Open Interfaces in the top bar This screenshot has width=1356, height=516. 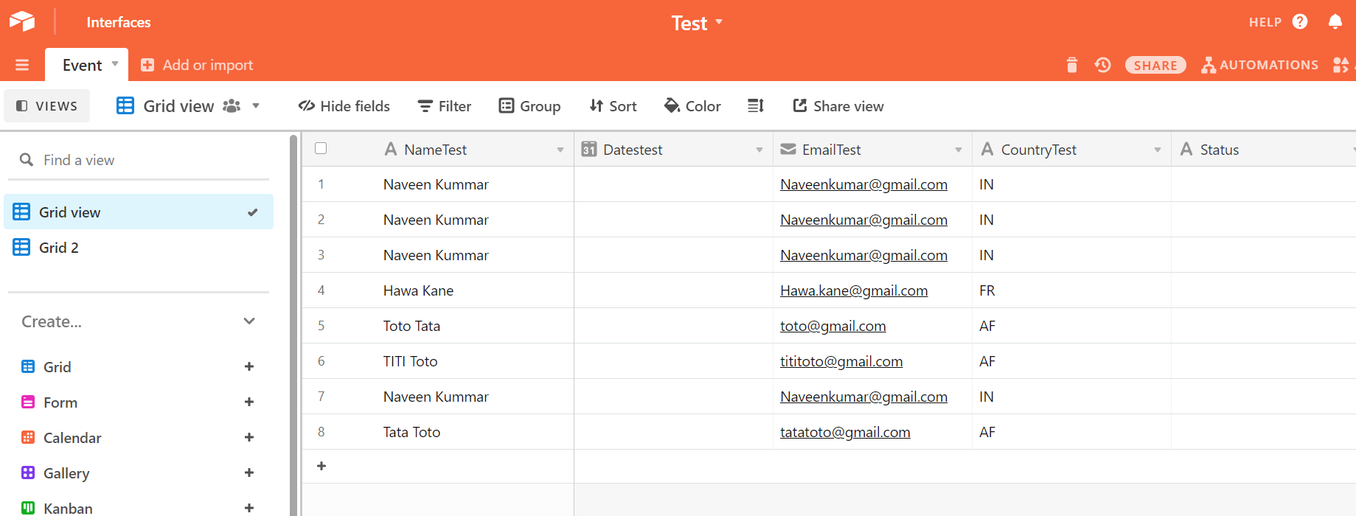click(118, 22)
